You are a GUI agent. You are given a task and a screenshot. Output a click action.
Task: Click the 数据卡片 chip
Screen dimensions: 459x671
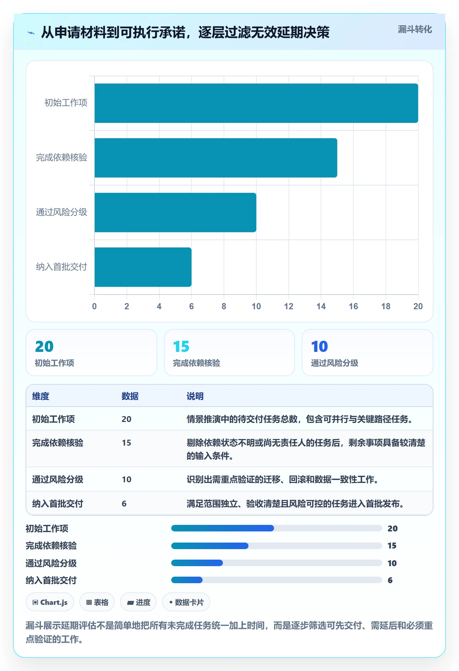[186, 602]
